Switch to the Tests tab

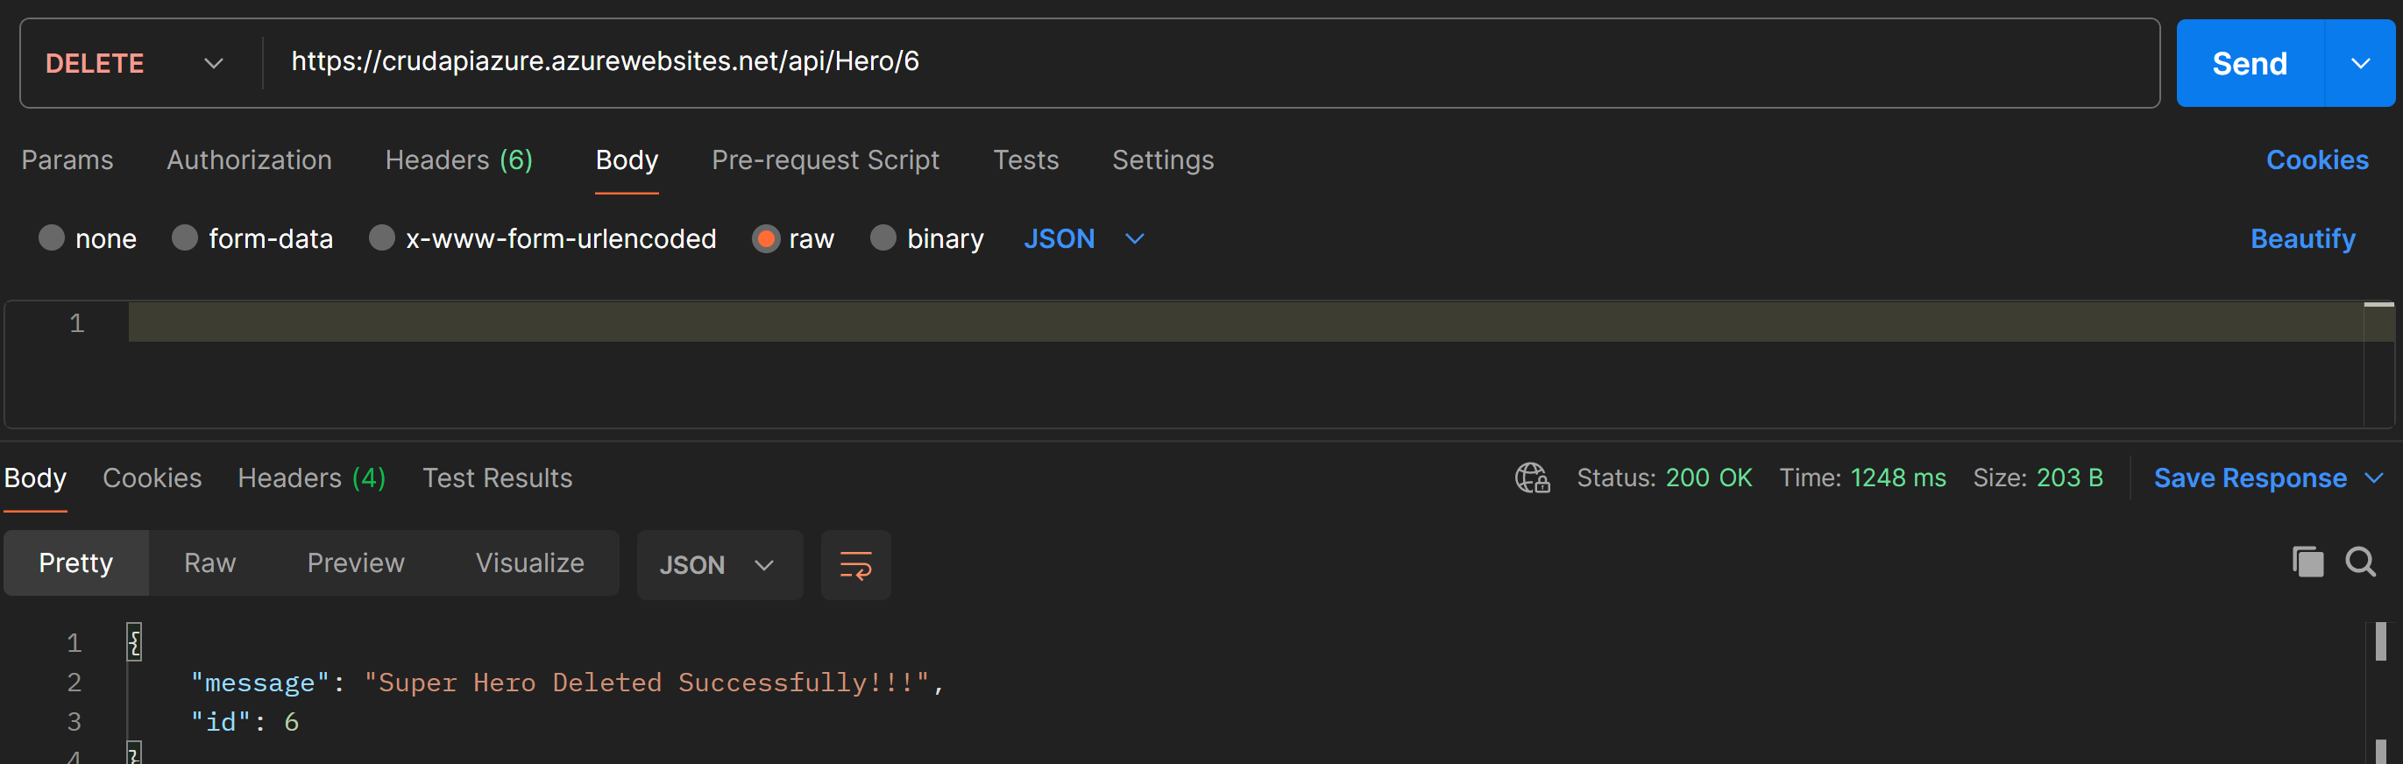point(1026,159)
